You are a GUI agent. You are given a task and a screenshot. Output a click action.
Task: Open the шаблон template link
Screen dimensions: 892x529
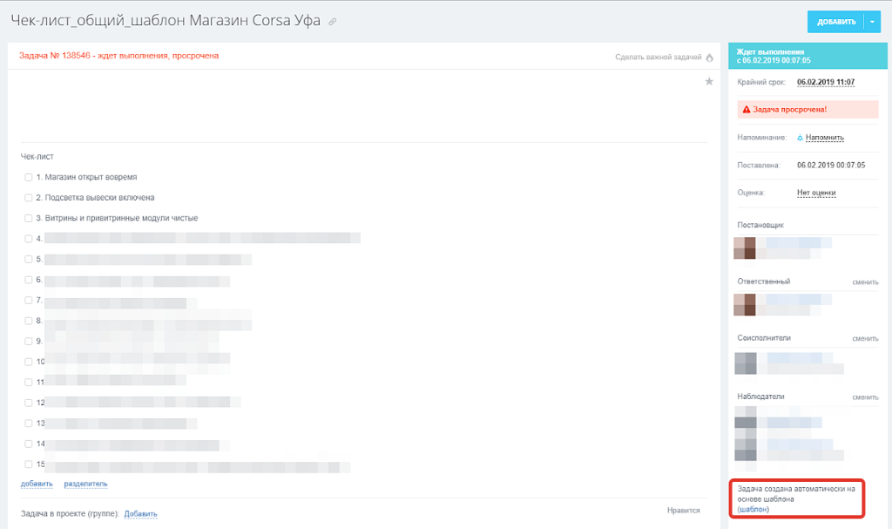click(753, 509)
